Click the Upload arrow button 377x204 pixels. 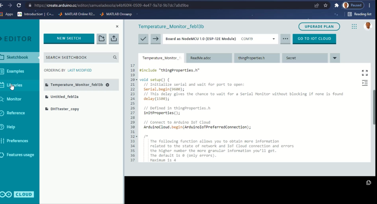155,39
